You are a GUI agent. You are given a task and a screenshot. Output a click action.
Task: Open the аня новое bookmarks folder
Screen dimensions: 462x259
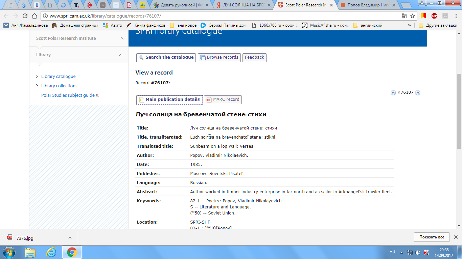pyautogui.click(x=183, y=25)
